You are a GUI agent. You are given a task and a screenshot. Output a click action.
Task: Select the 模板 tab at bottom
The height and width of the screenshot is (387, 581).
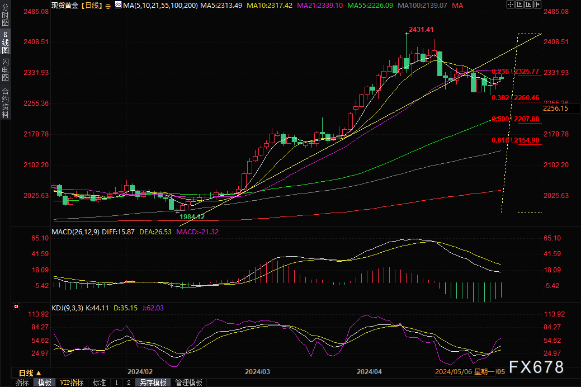[44, 383]
